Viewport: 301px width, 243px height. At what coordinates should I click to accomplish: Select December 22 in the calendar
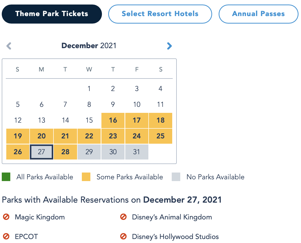point(89,136)
